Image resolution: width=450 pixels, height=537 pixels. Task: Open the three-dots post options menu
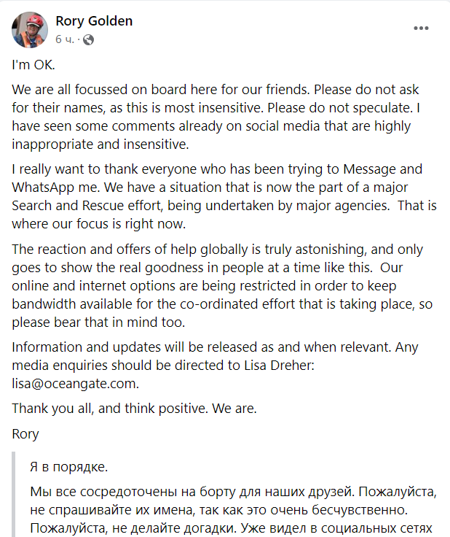(422, 28)
